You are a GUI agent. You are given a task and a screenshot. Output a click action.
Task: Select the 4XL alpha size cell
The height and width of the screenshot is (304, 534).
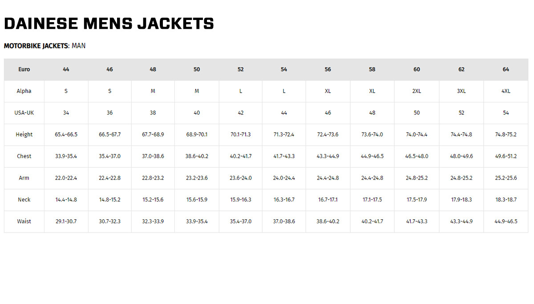(506, 91)
